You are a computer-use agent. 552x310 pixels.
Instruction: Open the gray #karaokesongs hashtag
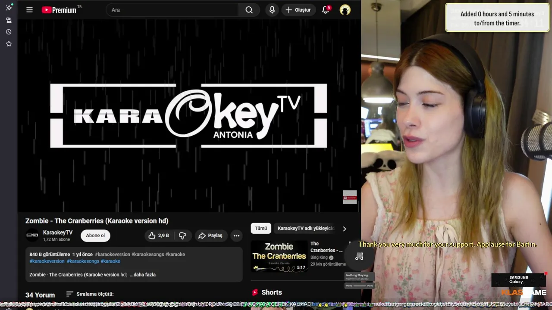[x=147, y=254]
